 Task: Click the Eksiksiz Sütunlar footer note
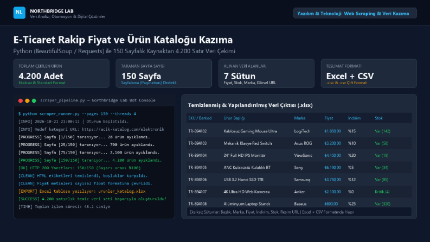point(299,212)
